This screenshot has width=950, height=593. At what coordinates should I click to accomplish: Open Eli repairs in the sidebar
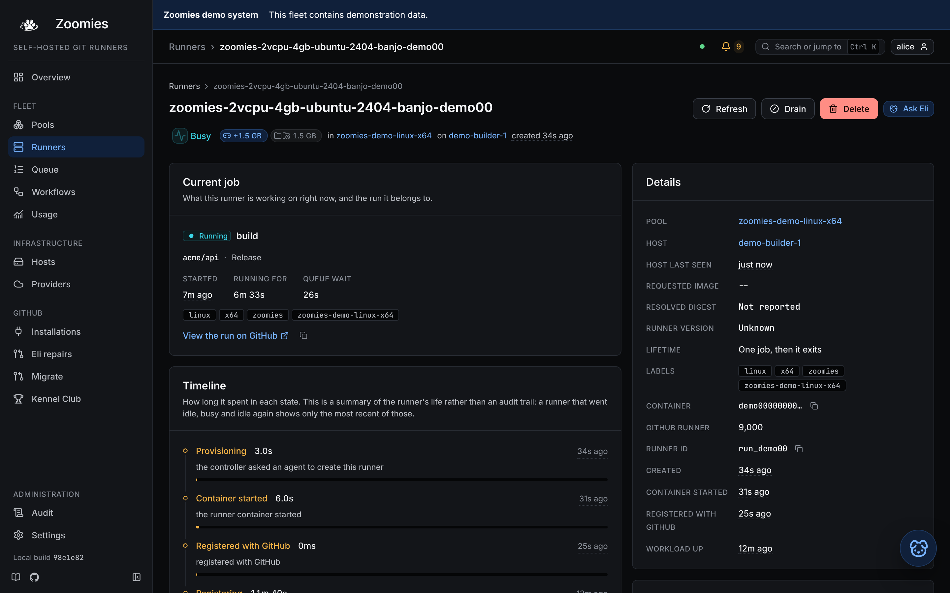pos(76,354)
